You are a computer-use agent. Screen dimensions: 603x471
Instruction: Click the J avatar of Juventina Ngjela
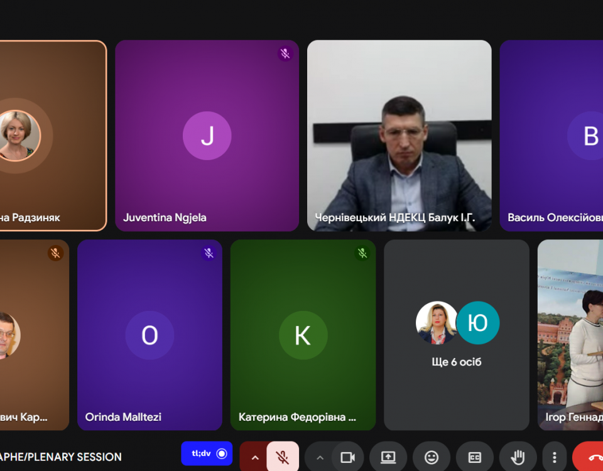point(207,136)
